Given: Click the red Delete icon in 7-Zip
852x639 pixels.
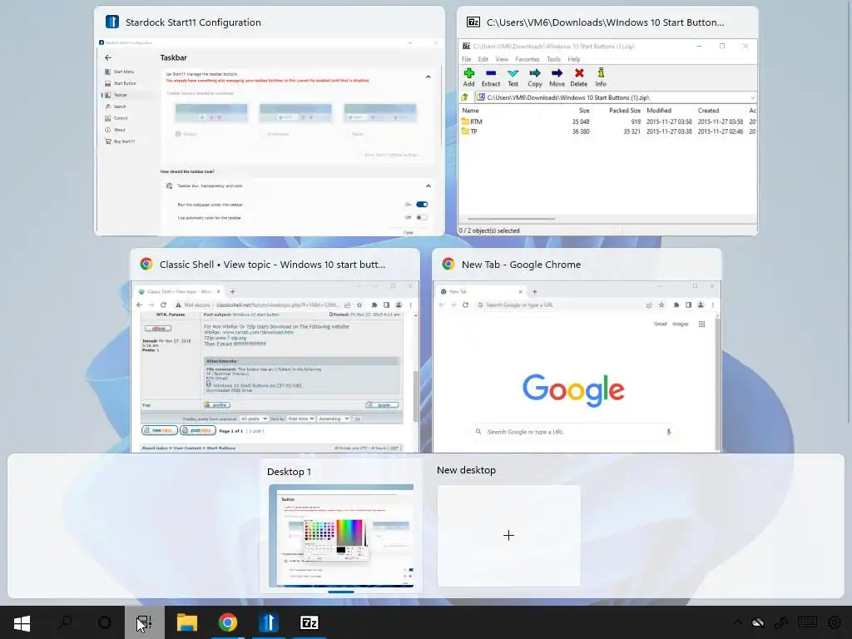Looking at the screenshot, I should tap(579, 73).
